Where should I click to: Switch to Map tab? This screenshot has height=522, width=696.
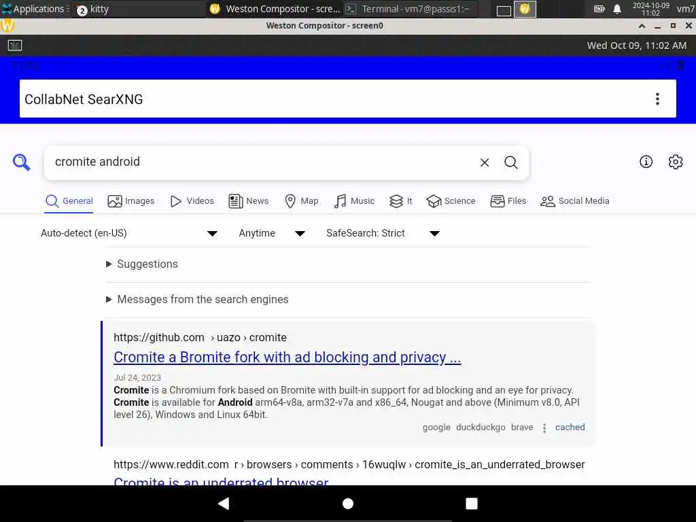[301, 201]
